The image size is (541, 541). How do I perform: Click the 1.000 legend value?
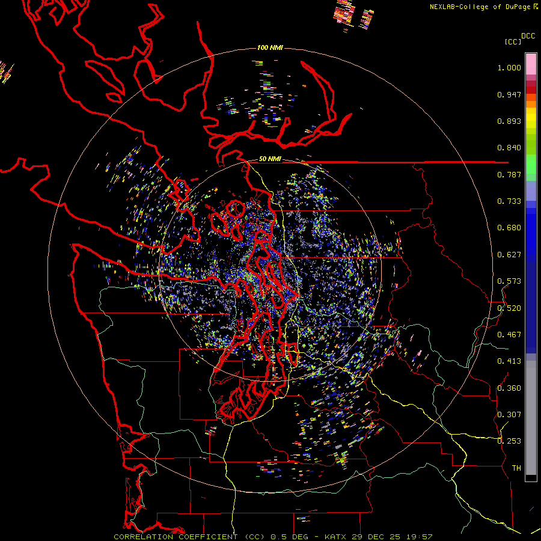click(x=509, y=67)
